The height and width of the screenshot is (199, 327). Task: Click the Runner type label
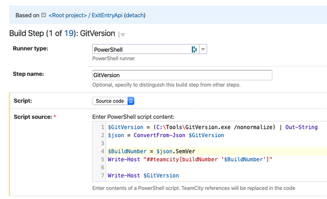click(31, 49)
